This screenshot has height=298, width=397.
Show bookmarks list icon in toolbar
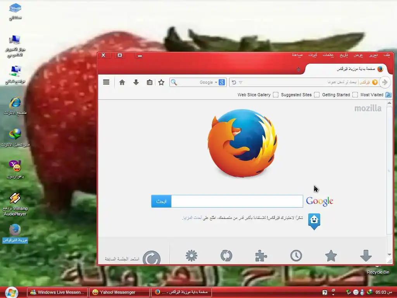click(149, 82)
